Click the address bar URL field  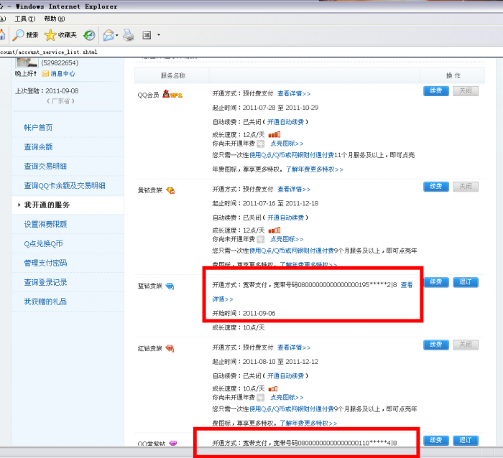tap(251, 52)
